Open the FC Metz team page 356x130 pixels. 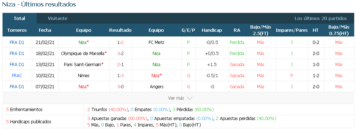[x=156, y=42]
